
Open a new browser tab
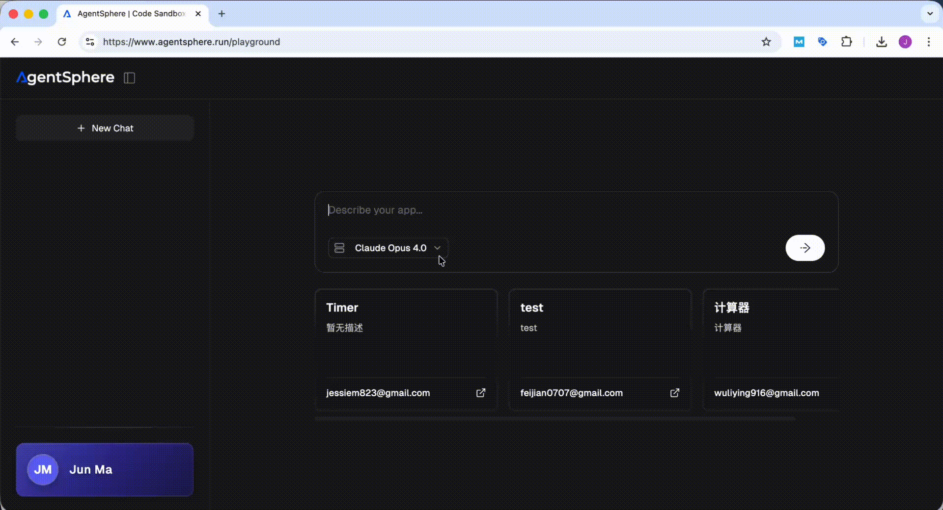[222, 14]
